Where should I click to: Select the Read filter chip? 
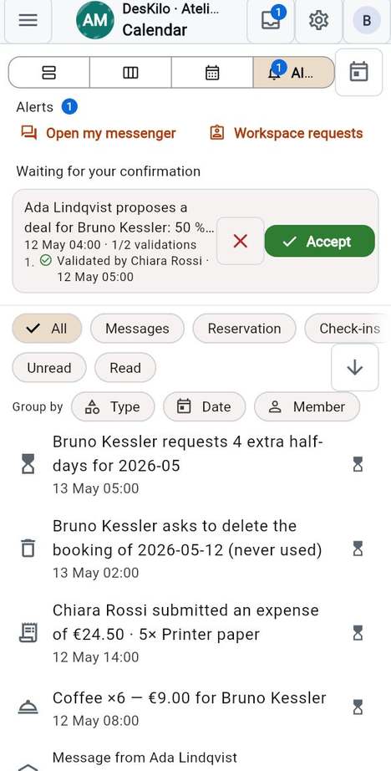(125, 368)
